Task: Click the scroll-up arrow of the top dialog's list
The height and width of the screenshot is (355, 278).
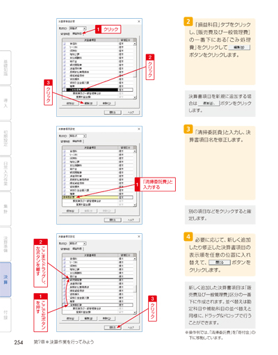Action: coord(135,44)
